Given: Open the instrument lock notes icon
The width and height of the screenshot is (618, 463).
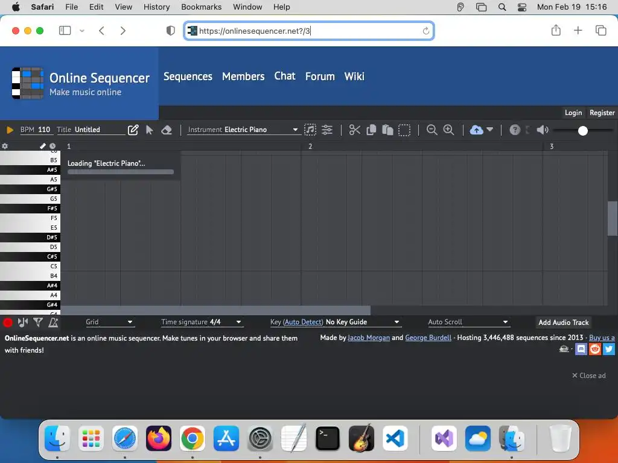Looking at the screenshot, I should (310, 130).
